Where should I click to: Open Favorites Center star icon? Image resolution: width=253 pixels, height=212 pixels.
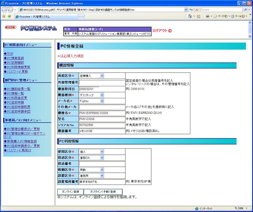tap(4, 16)
